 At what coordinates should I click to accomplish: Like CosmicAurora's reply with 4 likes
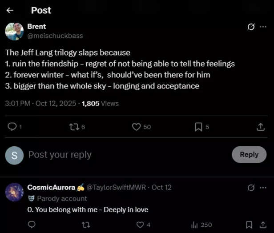point(140,225)
